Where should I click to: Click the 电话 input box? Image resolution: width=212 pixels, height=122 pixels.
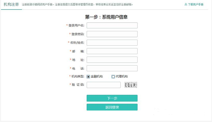(x=112, y=68)
